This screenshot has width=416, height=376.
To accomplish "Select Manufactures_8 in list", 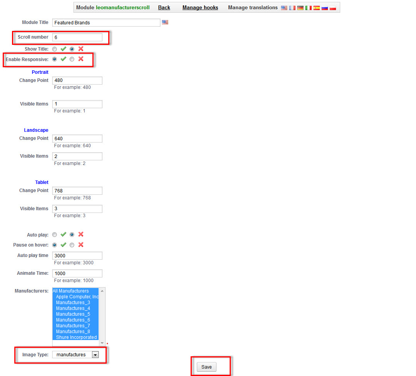I will coord(76,332).
